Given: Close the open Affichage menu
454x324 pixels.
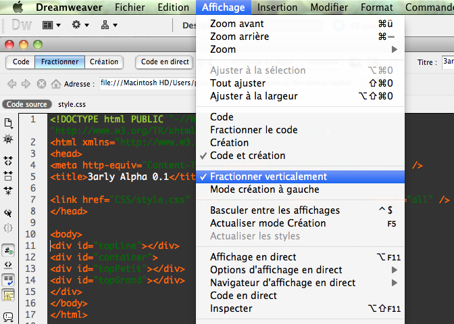Looking at the screenshot, I should coord(223,7).
